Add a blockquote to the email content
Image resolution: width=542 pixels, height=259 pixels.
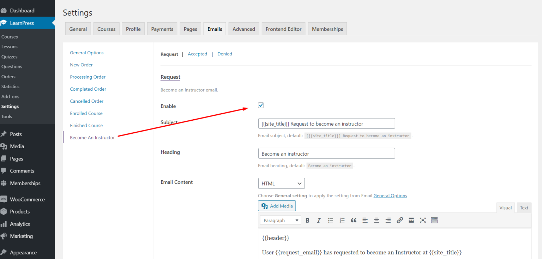coord(354,220)
